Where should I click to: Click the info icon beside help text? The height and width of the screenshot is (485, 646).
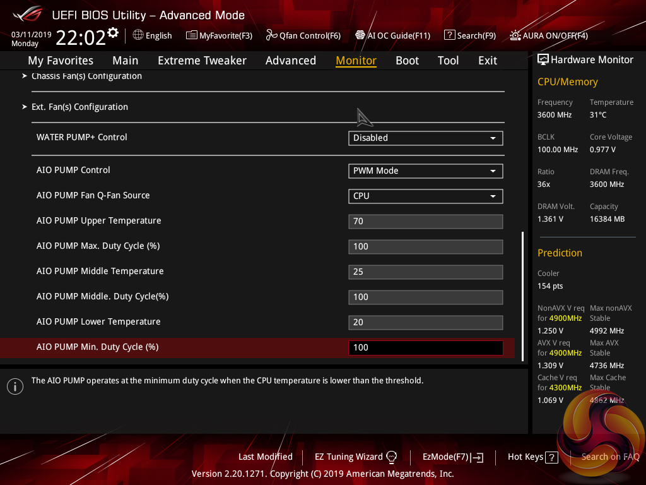pyautogui.click(x=15, y=386)
